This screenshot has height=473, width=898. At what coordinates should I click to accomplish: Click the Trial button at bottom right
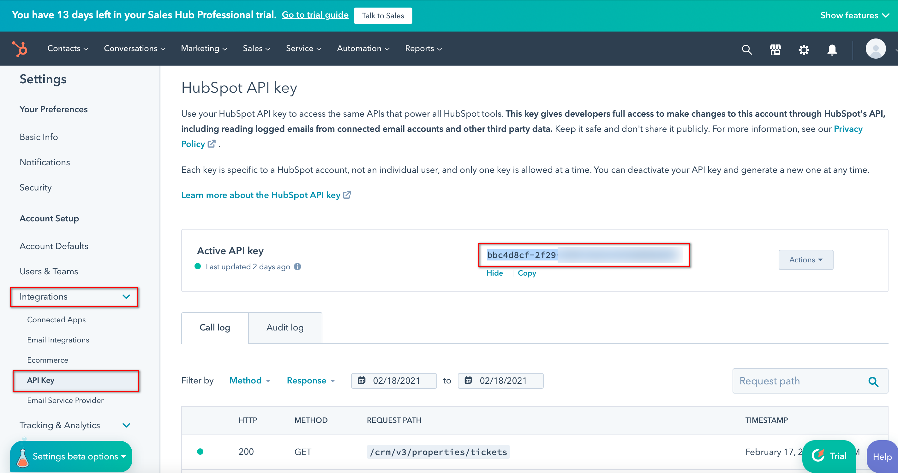pyautogui.click(x=829, y=456)
